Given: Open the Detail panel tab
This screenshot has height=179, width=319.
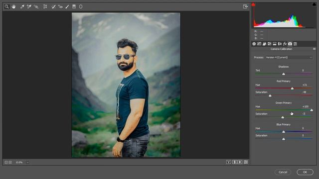Looking at the screenshot, I should click(264, 44).
